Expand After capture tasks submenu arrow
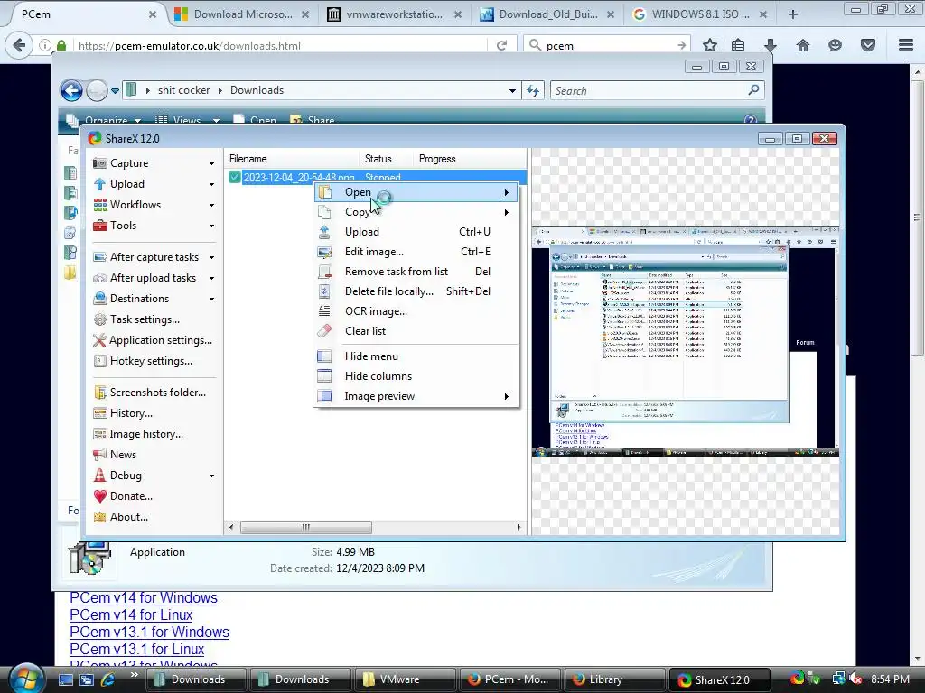This screenshot has width=925, height=693. [211, 257]
